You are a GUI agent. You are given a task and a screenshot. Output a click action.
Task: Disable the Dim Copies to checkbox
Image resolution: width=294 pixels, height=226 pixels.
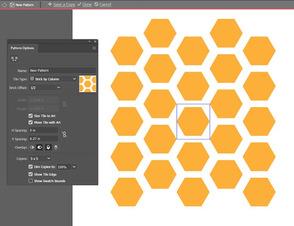31,167
